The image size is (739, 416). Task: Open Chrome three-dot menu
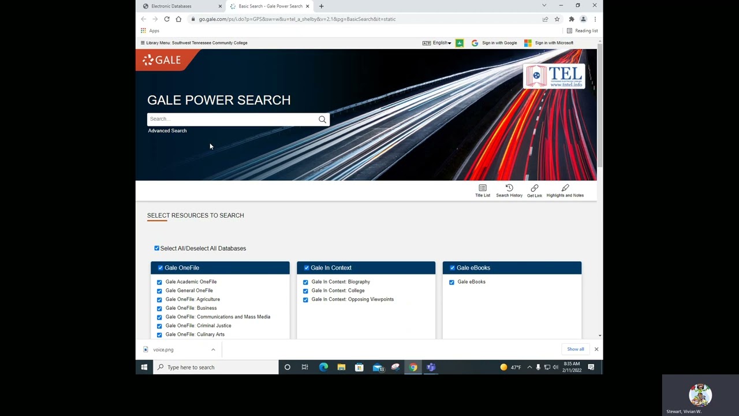tap(595, 19)
